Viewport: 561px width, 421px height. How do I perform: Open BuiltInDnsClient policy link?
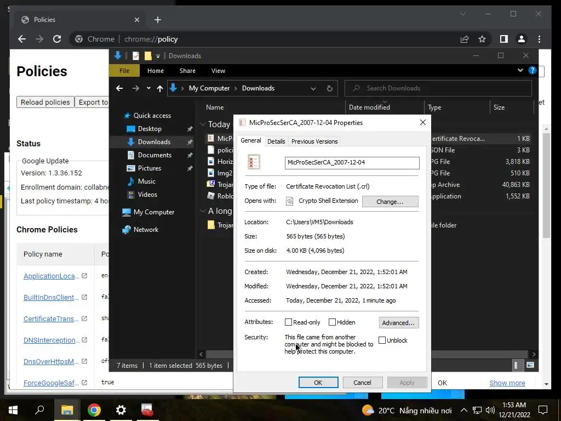(x=51, y=297)
